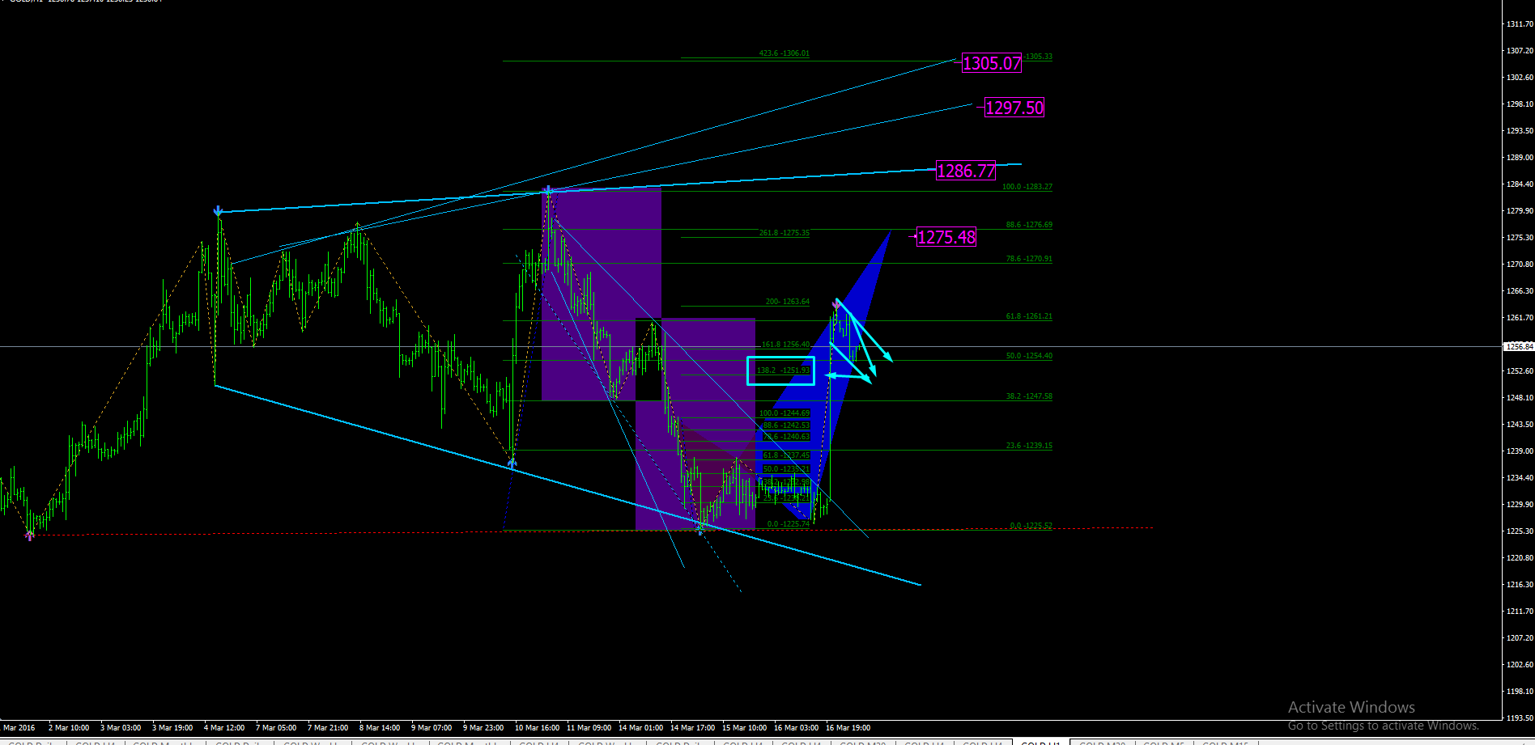The height and width of the screenshot is (745, 1535).
Task: Click 1270.80 on the price scale
Action: pos(1519,265)
